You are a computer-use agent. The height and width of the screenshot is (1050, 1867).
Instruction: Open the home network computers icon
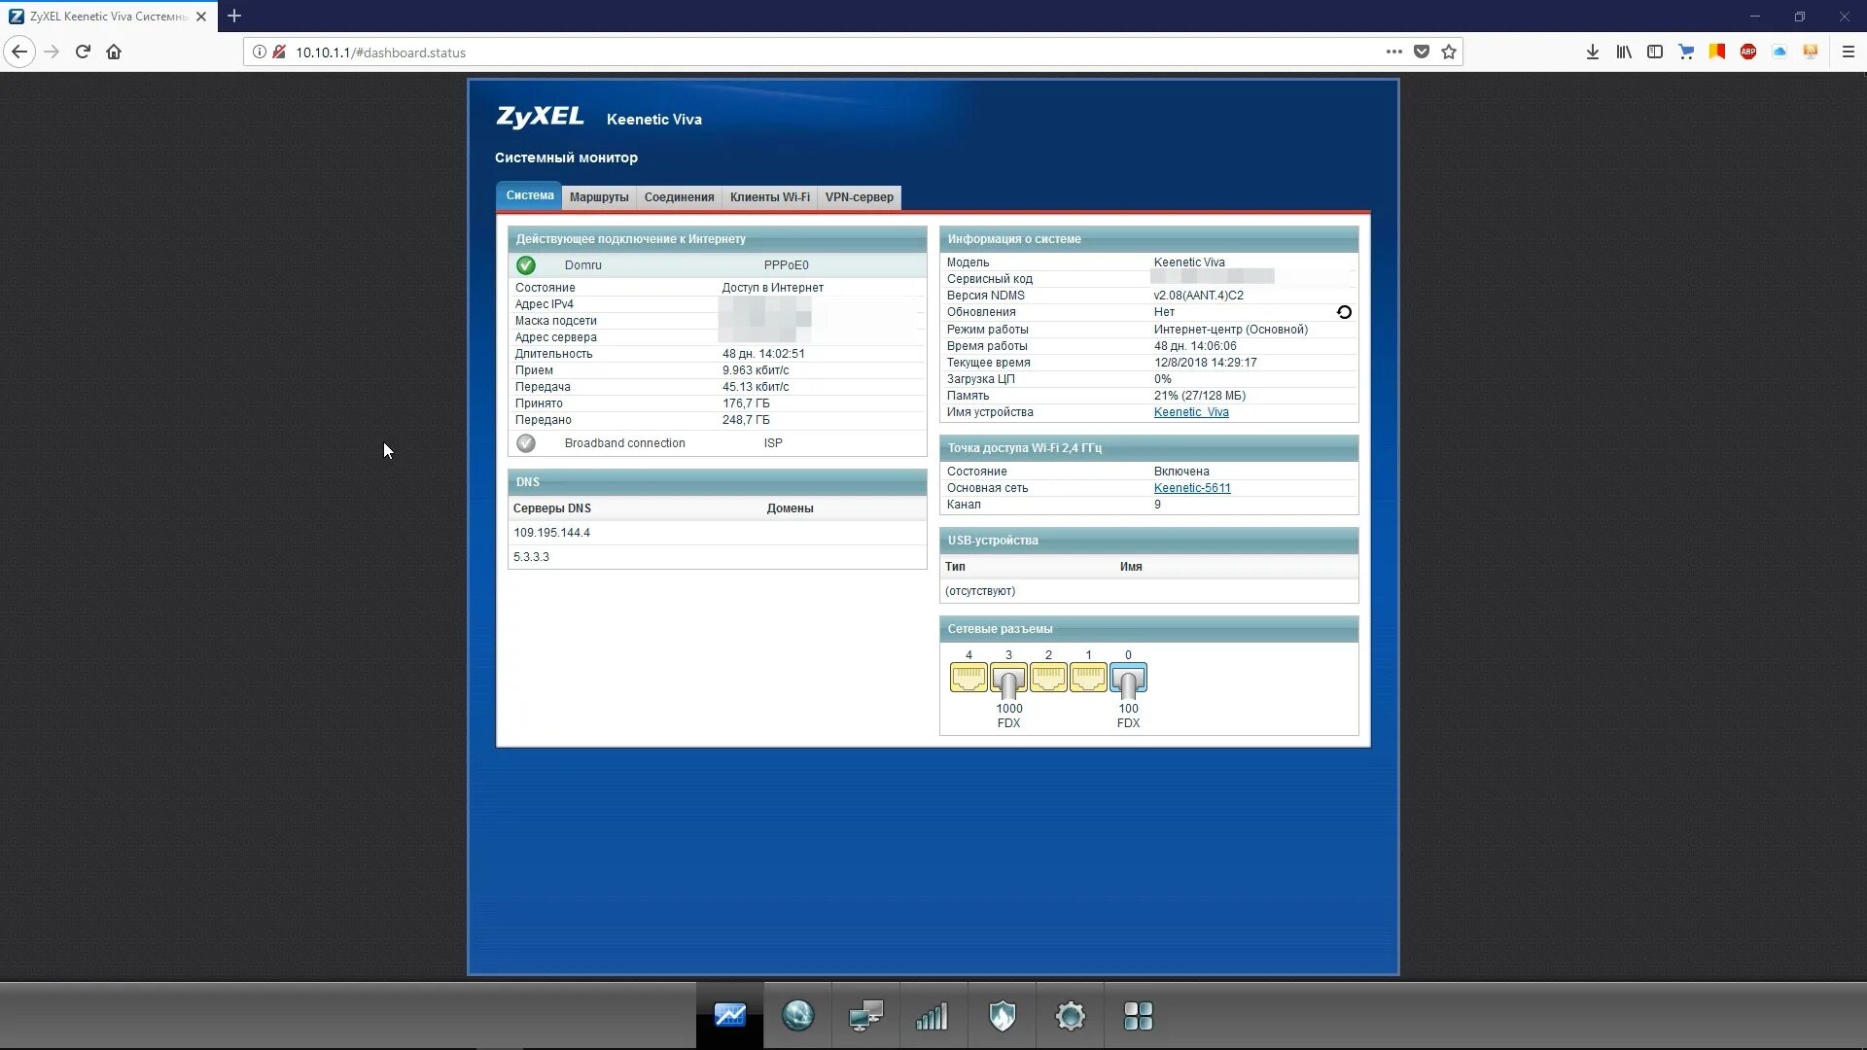coord(865,1016)
